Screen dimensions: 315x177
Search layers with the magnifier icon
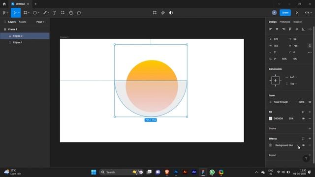tap(5, 22)
